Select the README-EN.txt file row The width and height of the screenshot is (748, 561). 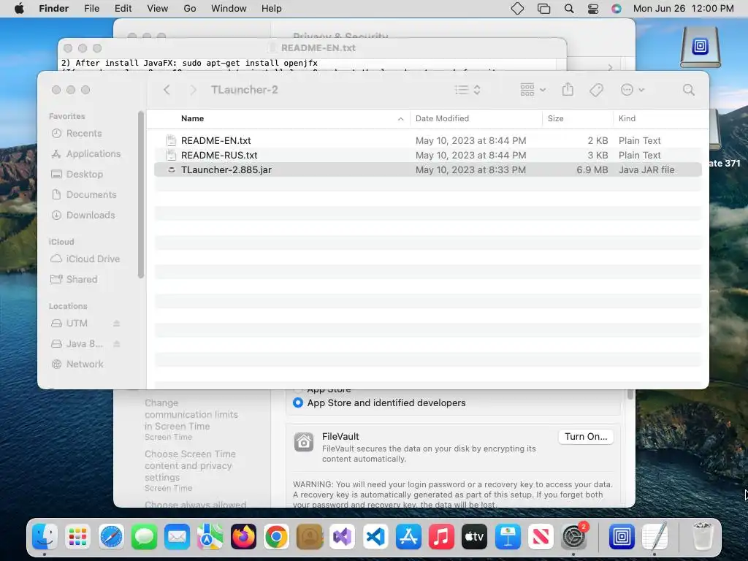428,141
